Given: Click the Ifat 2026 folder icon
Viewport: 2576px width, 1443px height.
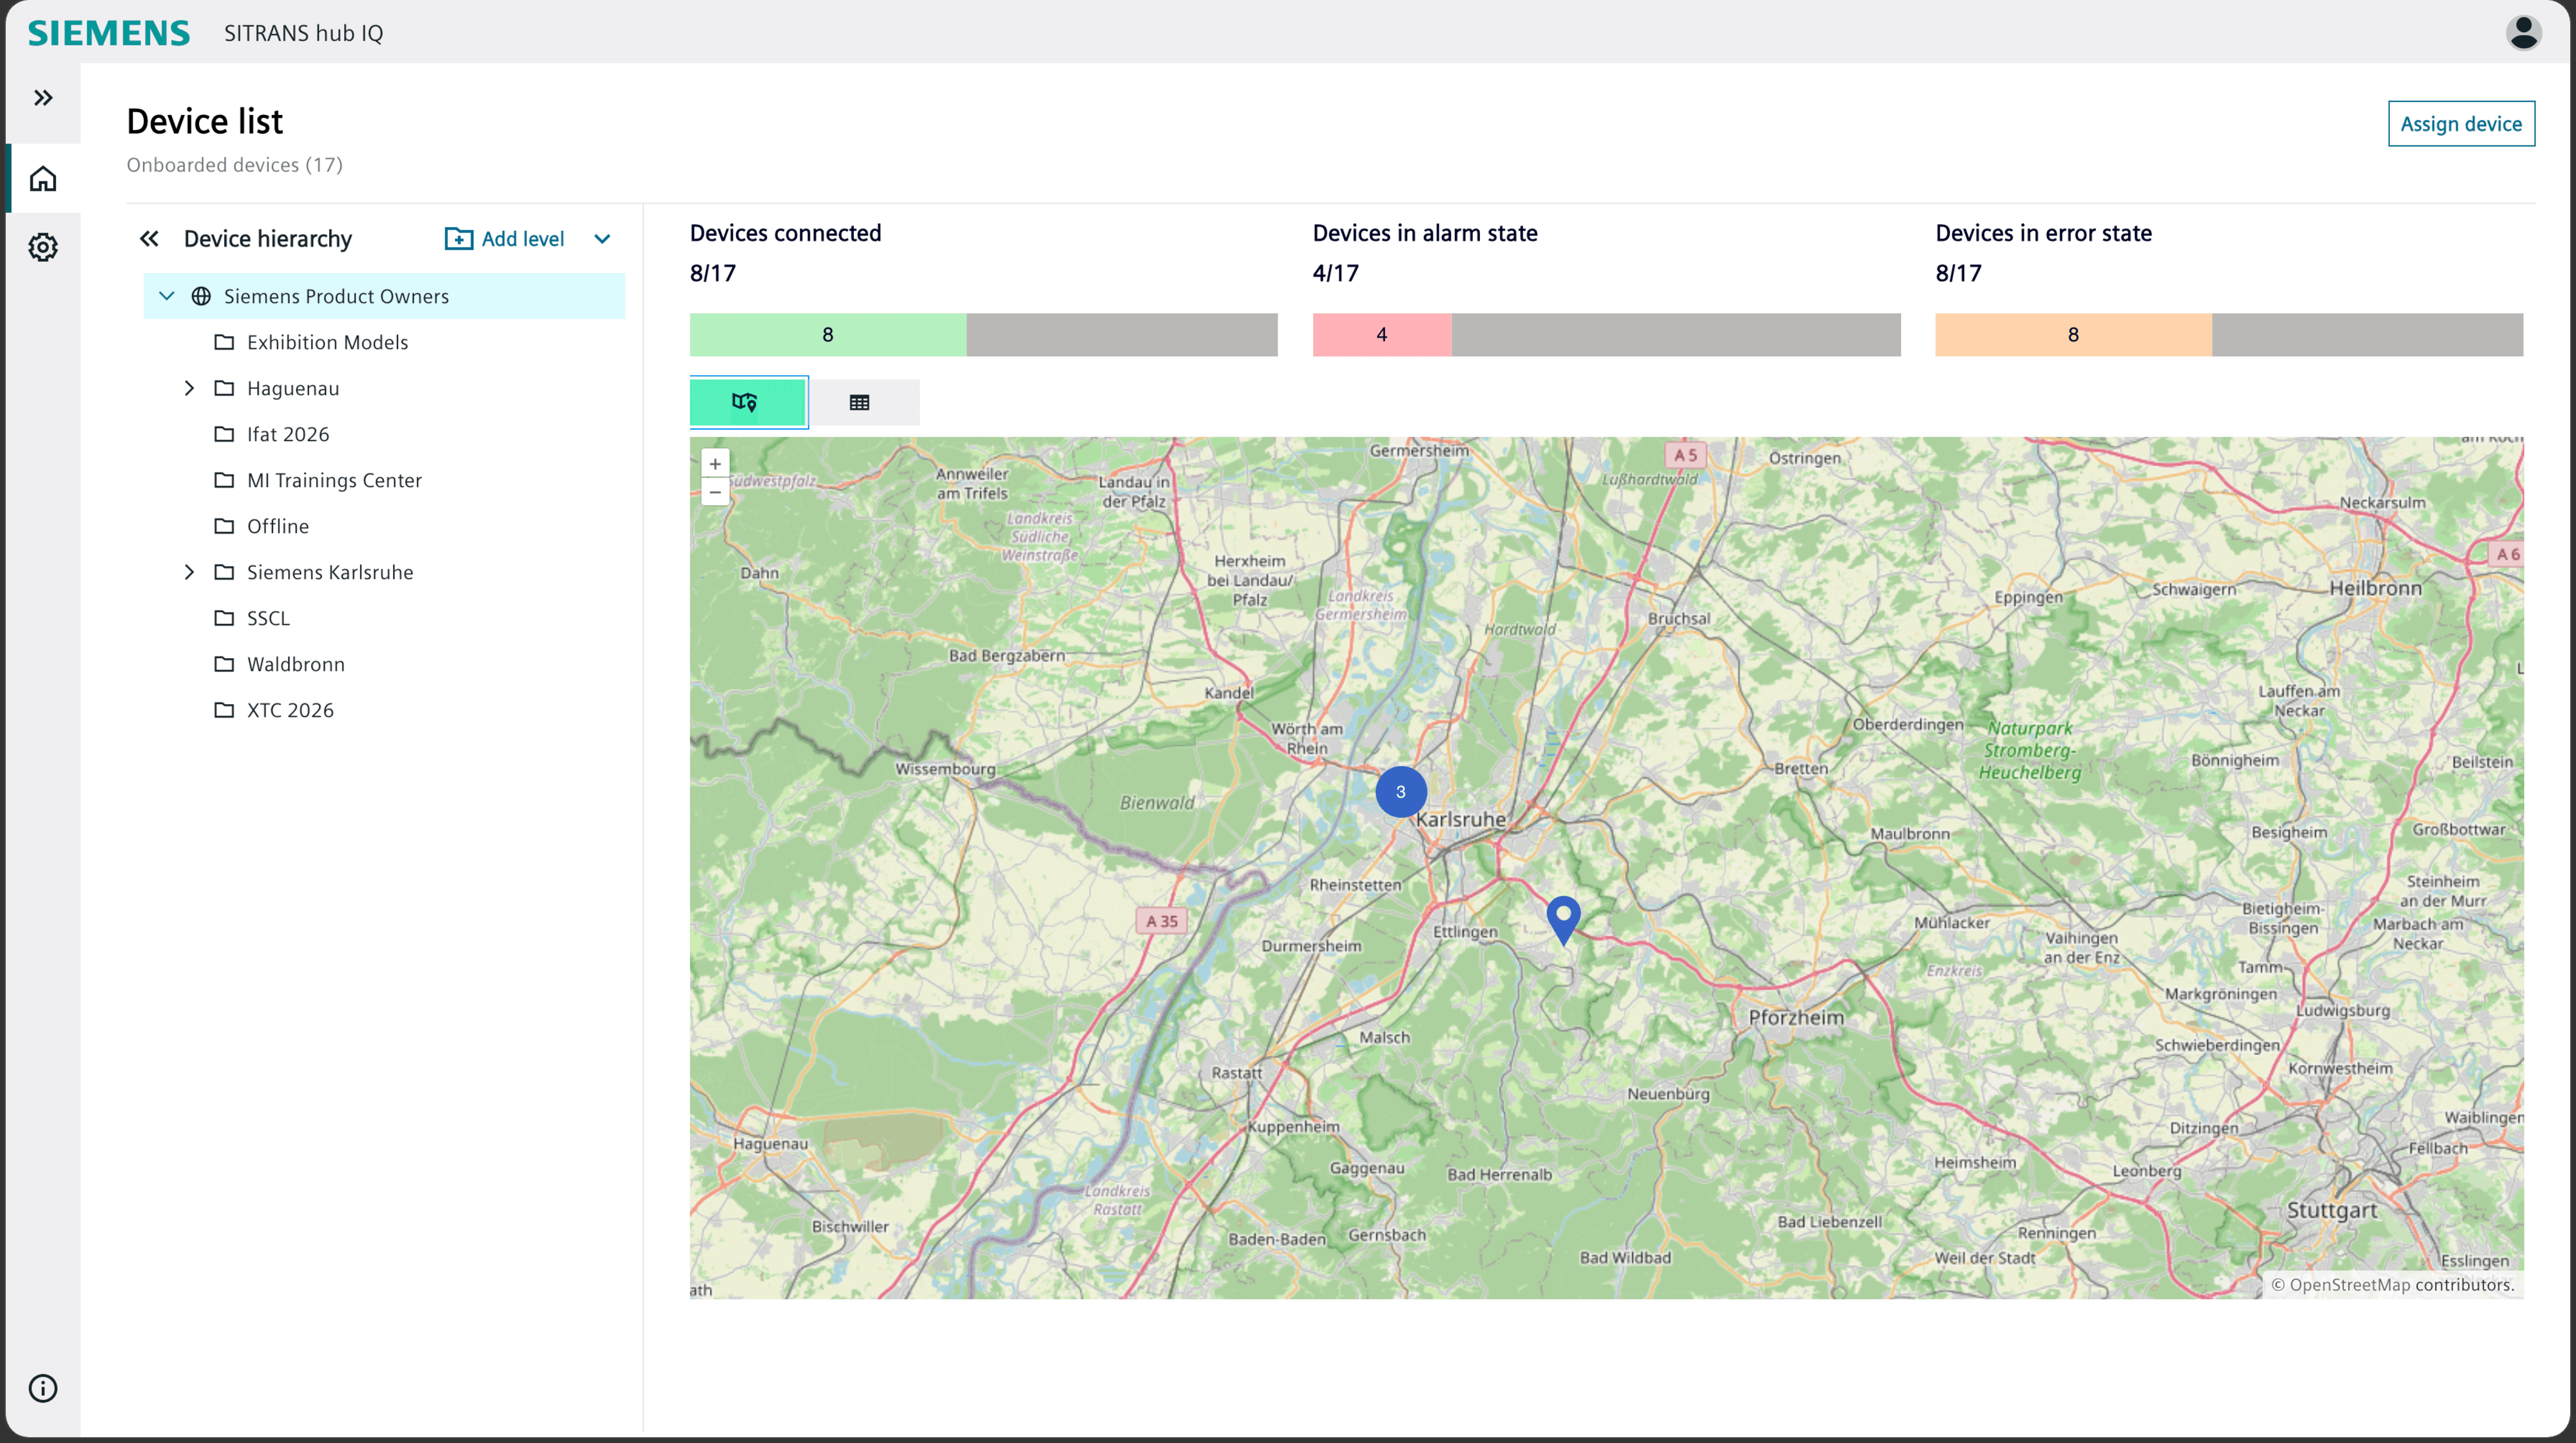Looking at the screenshot, I should (224, 434).
